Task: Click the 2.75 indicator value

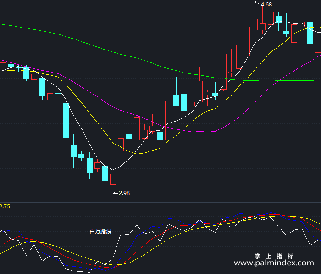Action: (5, 207)
